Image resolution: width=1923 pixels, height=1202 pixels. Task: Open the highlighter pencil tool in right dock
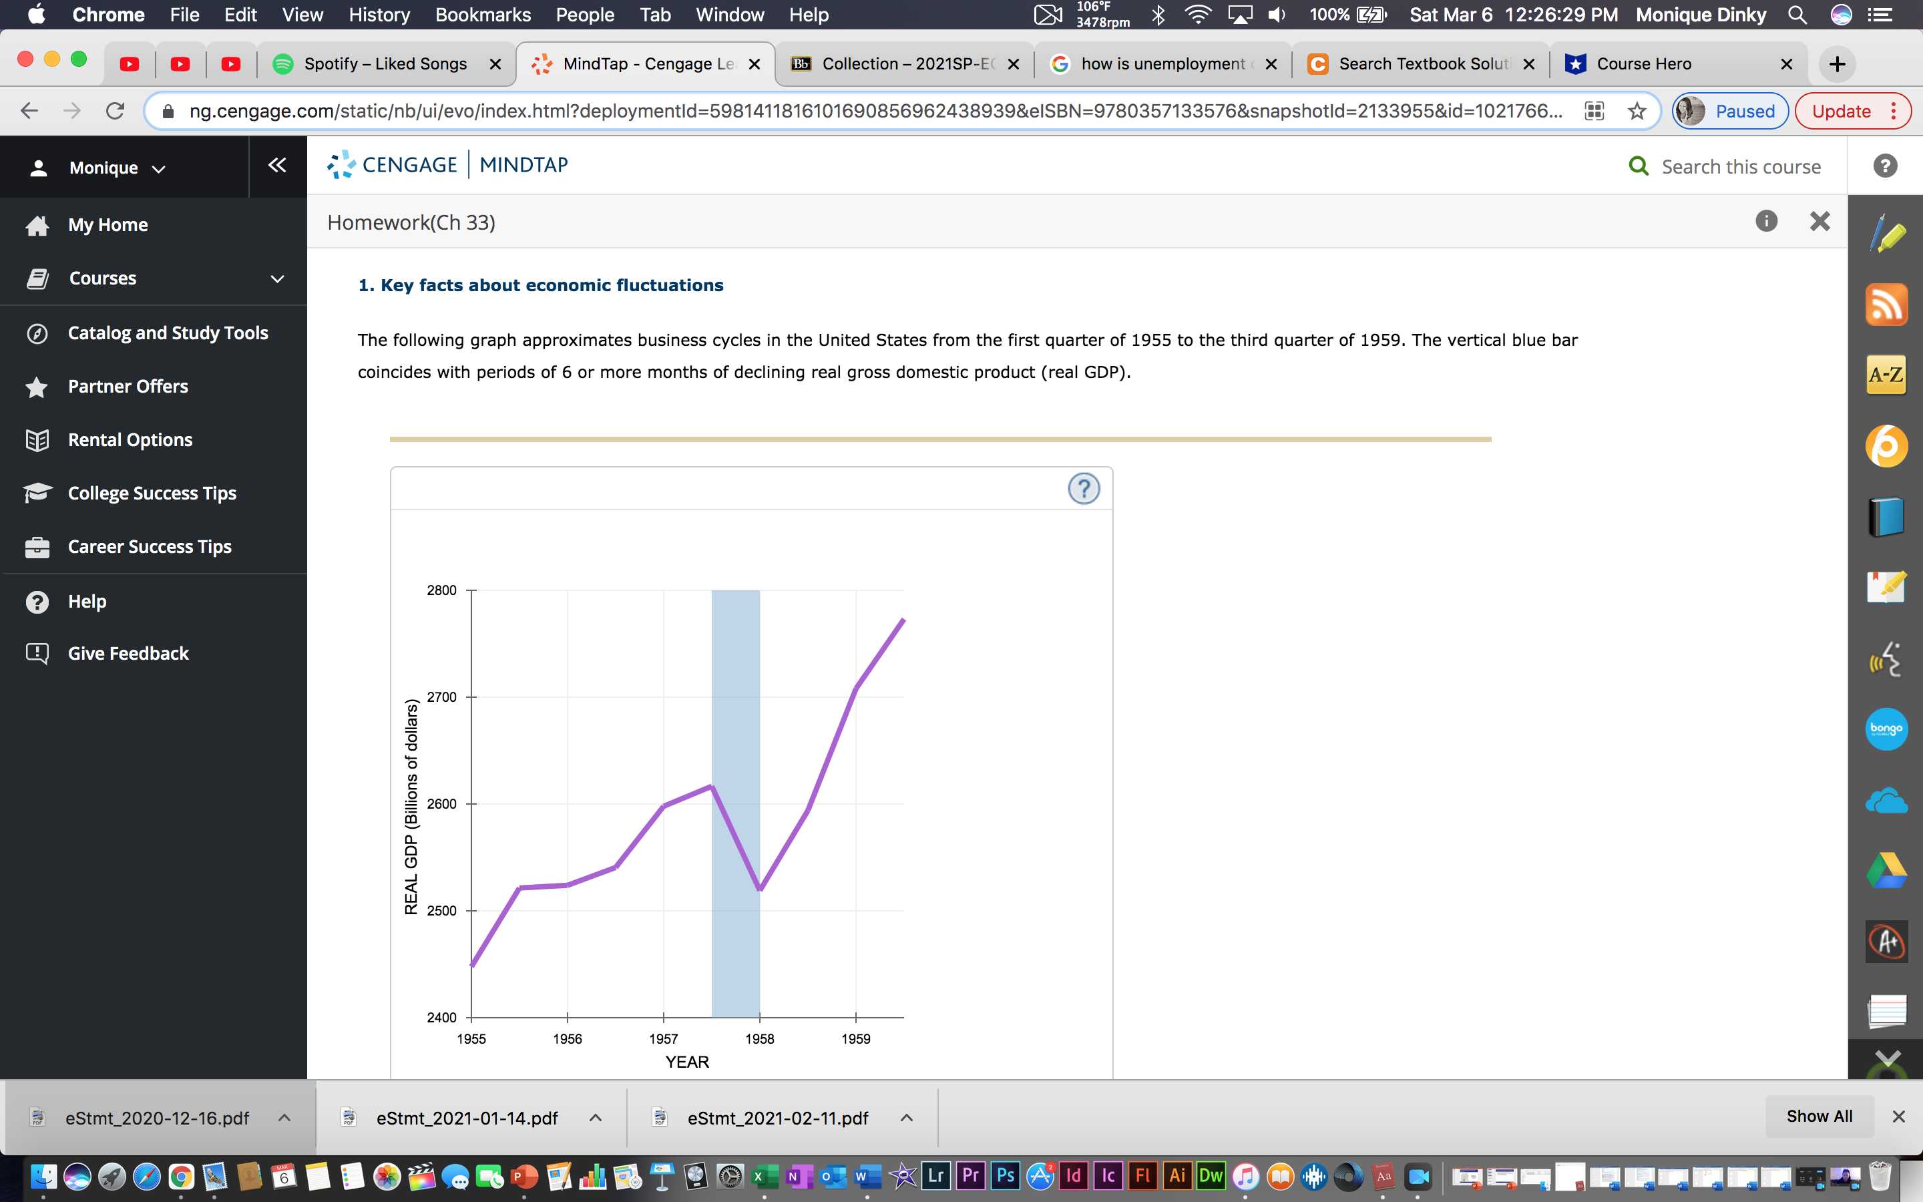coord(1886,235)
